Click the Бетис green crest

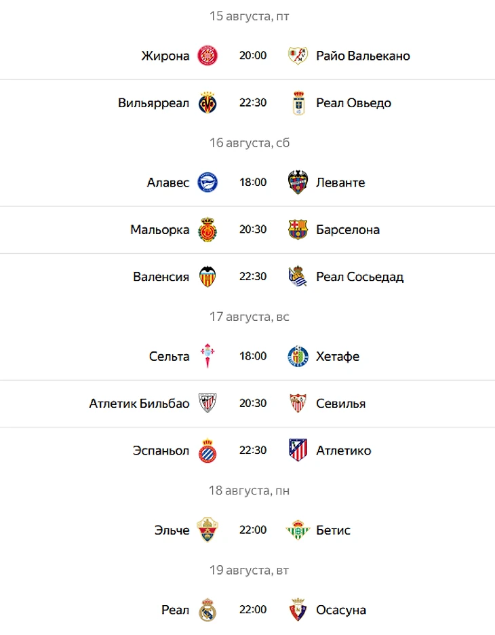point(298,530)
